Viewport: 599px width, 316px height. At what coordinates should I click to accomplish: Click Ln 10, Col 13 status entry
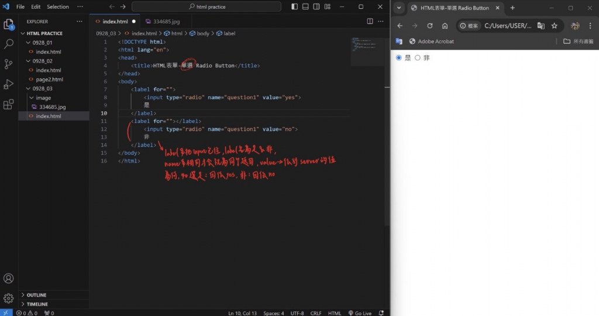(242, 313)
